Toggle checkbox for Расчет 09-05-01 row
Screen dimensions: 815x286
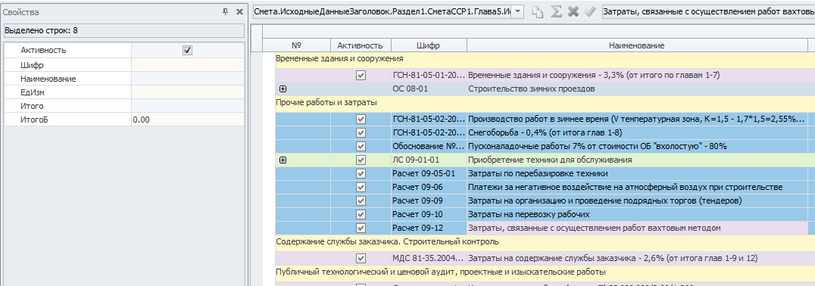tap(361, 173)
